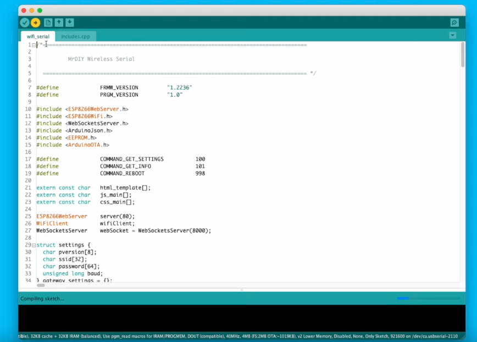Click the Compiling sketch status message
Image resolution: width=477 pixels, height=342 pixels.
[42, 298]
